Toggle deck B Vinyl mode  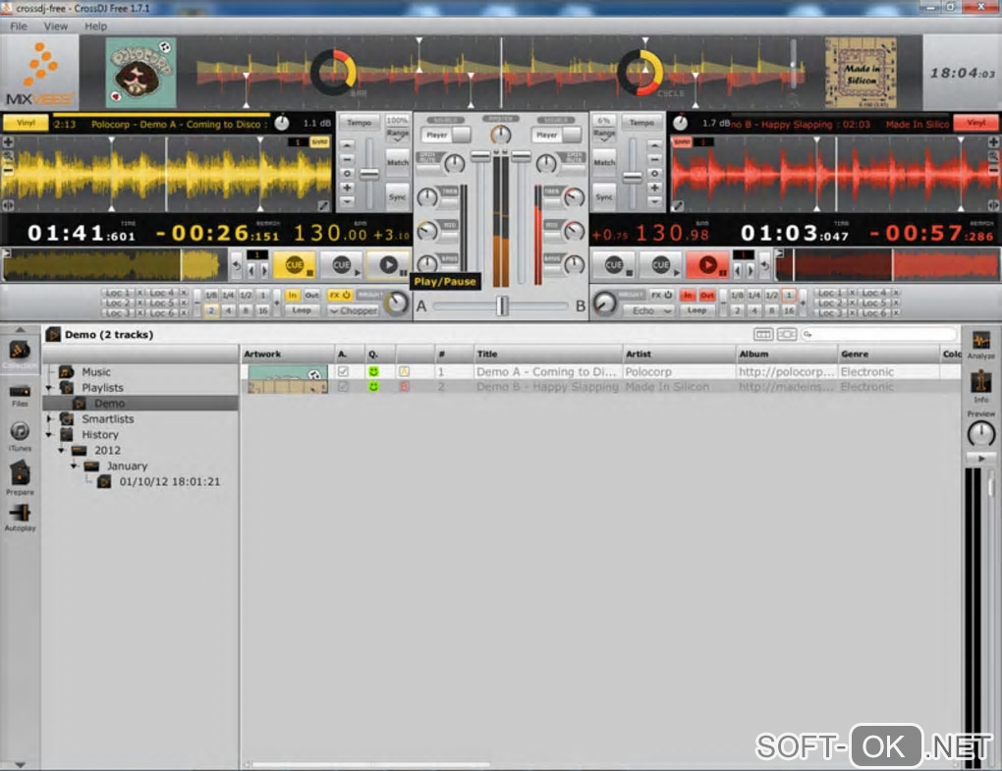coord(975,123)
